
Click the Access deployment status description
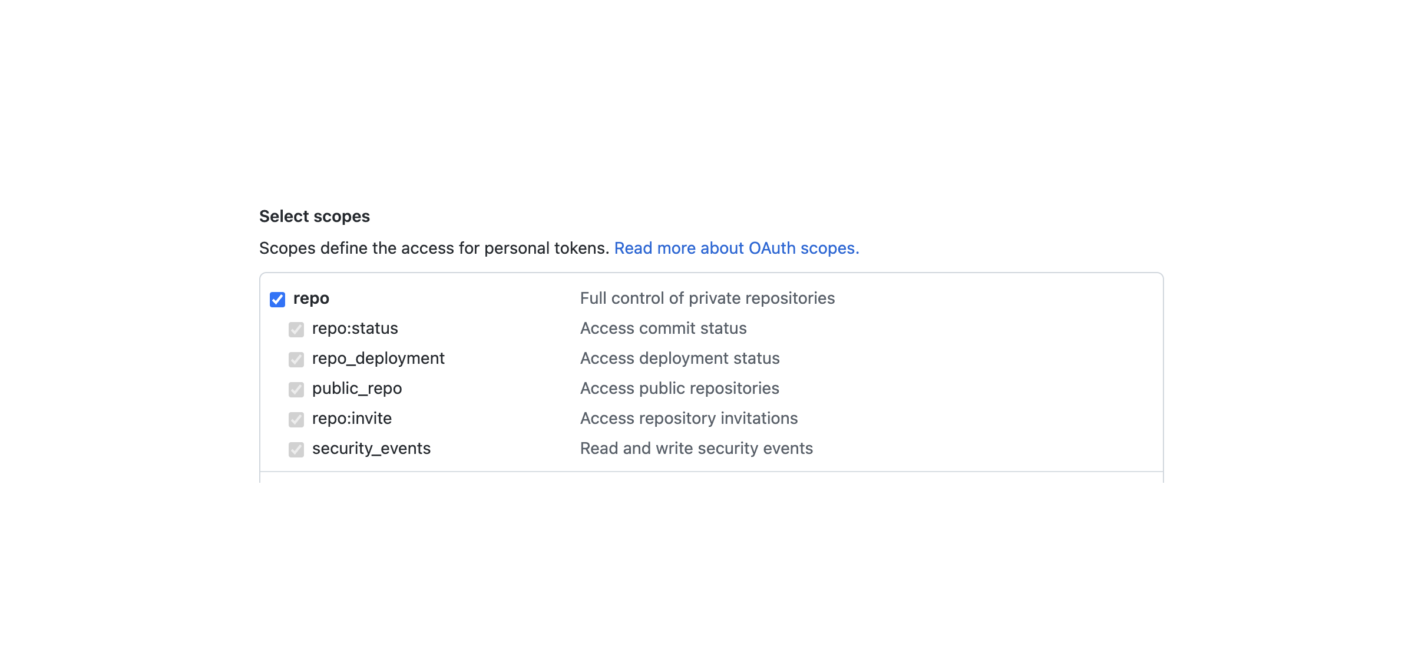[680, 359]
